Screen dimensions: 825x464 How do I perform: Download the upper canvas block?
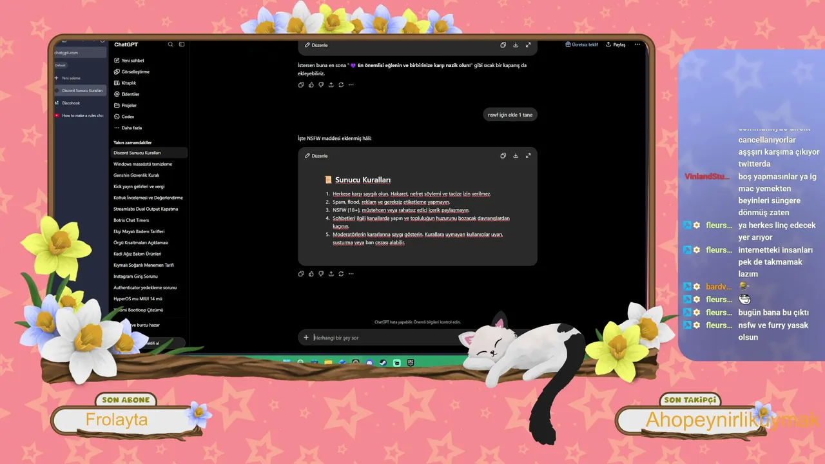pyautogui.click(x=516, y=45)
